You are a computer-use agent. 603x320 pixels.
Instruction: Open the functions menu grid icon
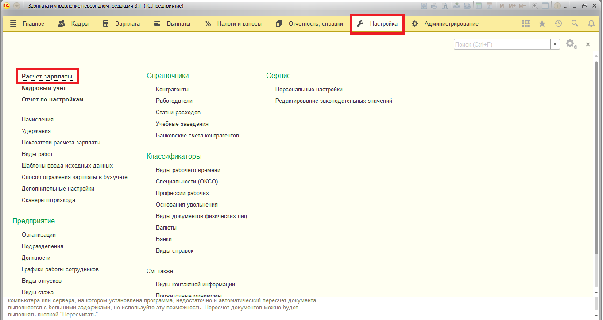[x=526, y=24]
